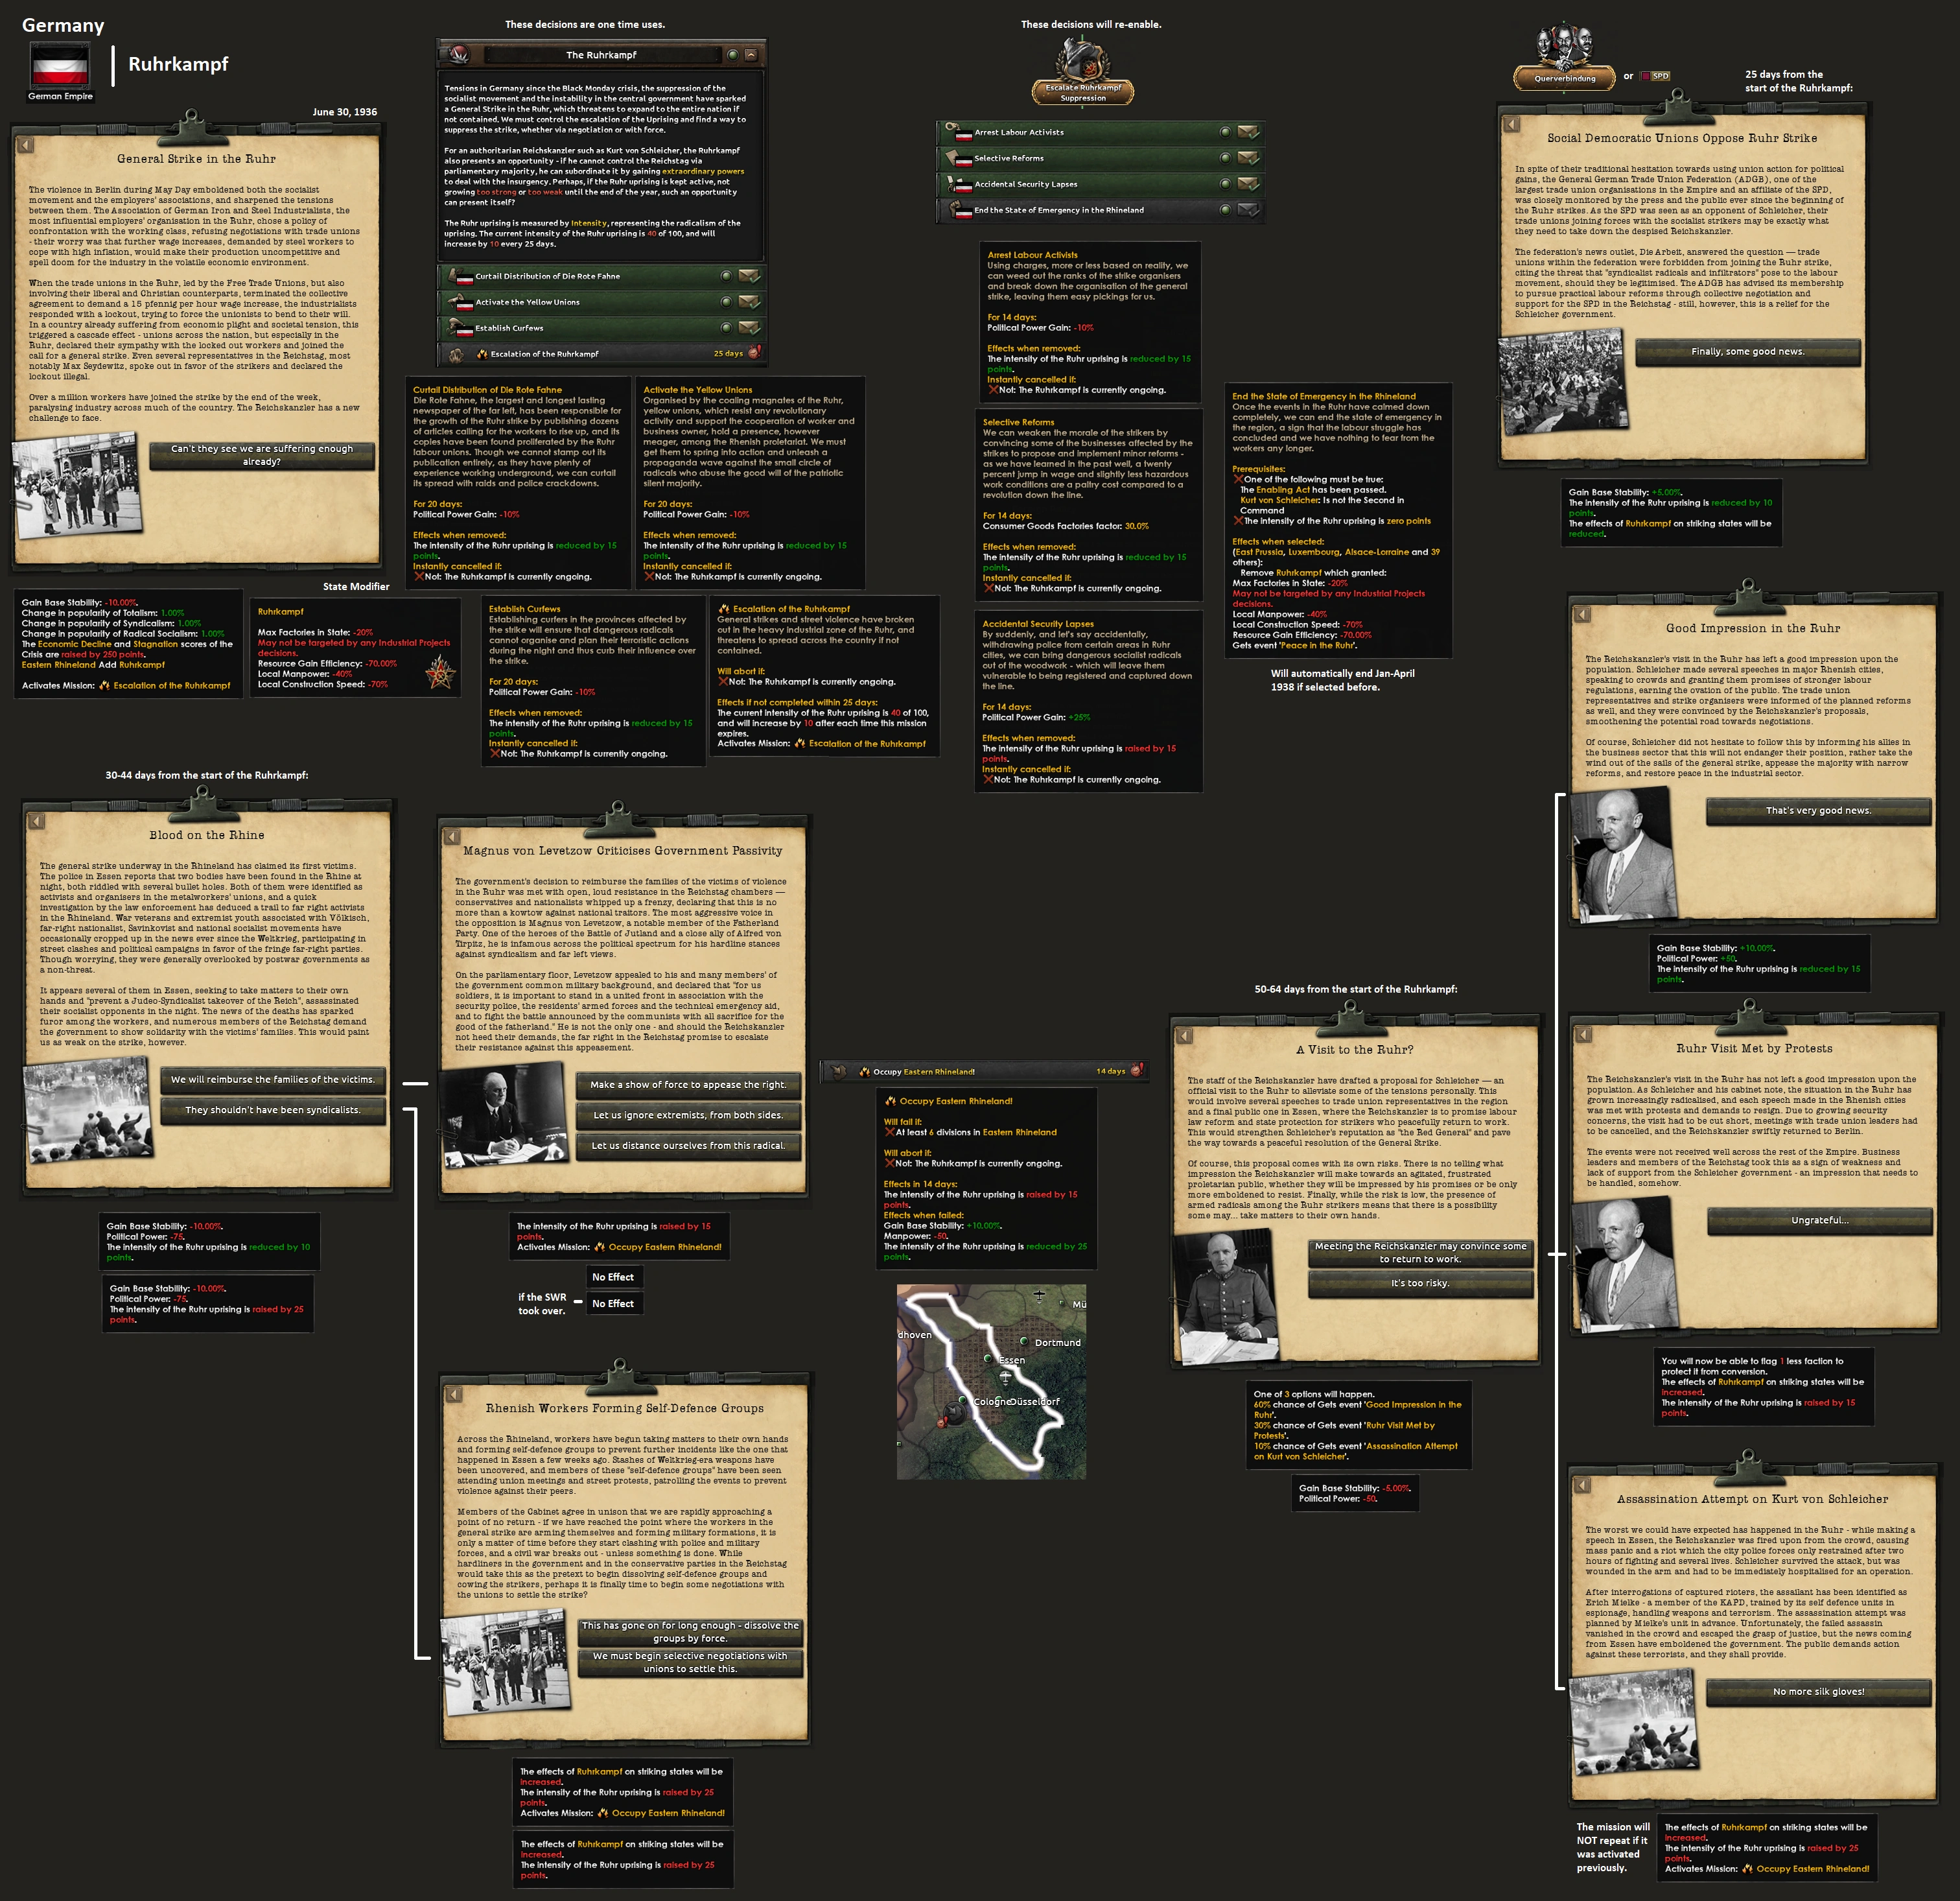Click the Ruhrkampf category emblem icon
The width and height of the screenshot is (1960, 1901).
click(x=459, y=55)
